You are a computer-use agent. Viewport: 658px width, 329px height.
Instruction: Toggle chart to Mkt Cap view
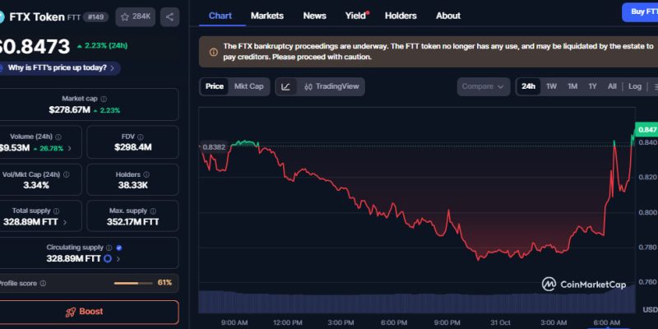click(248, 86)
